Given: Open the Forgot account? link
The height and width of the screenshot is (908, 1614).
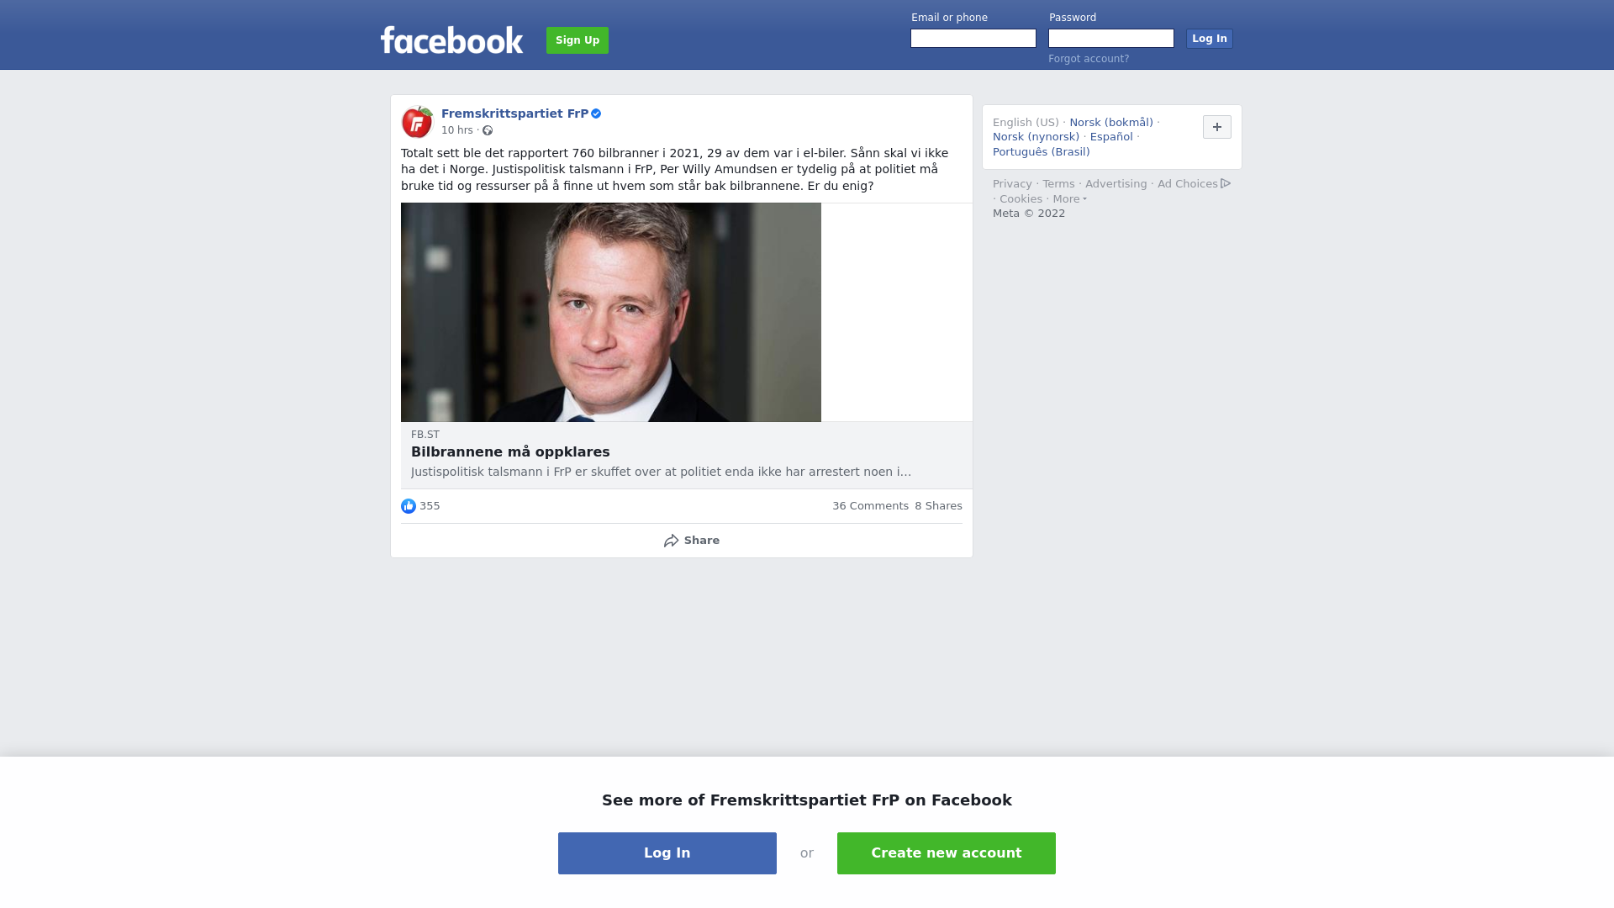Looking at the screenshot, I should (x=1089, y=59).
